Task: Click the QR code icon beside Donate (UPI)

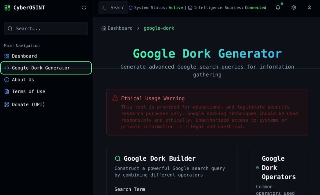Action: click(x=7, y=104)
